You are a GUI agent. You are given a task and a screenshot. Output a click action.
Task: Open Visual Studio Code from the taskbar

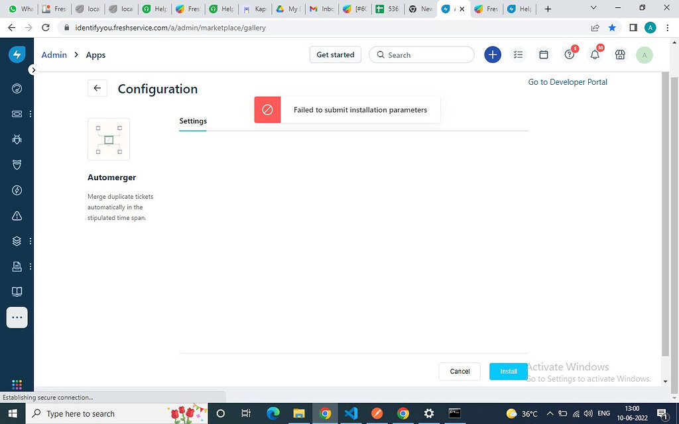(350, 413)
